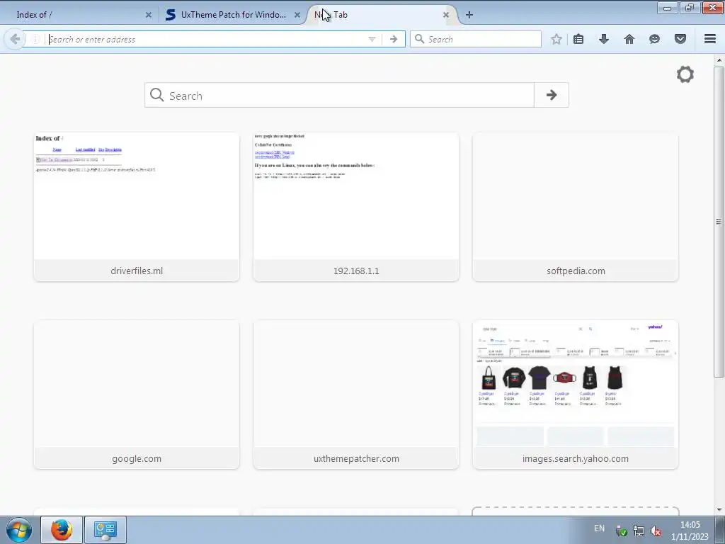
Task: Open the Downloads arrow icon
Action: coord(603,40)
